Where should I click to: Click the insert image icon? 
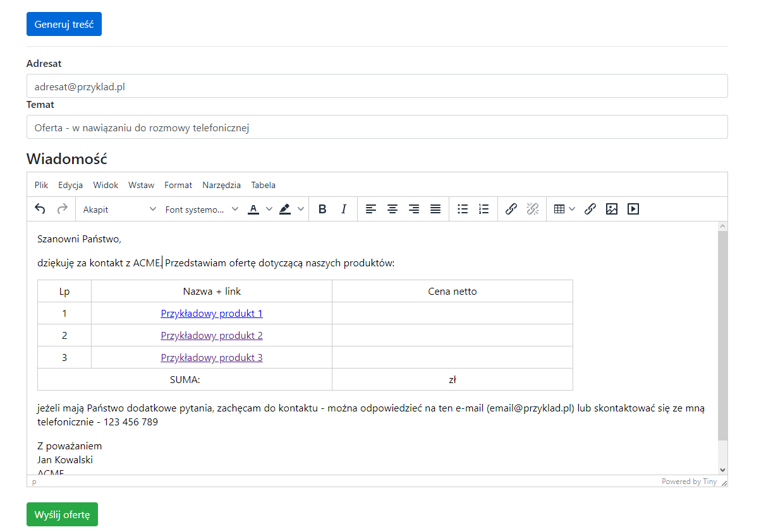[x=612, y=209]
